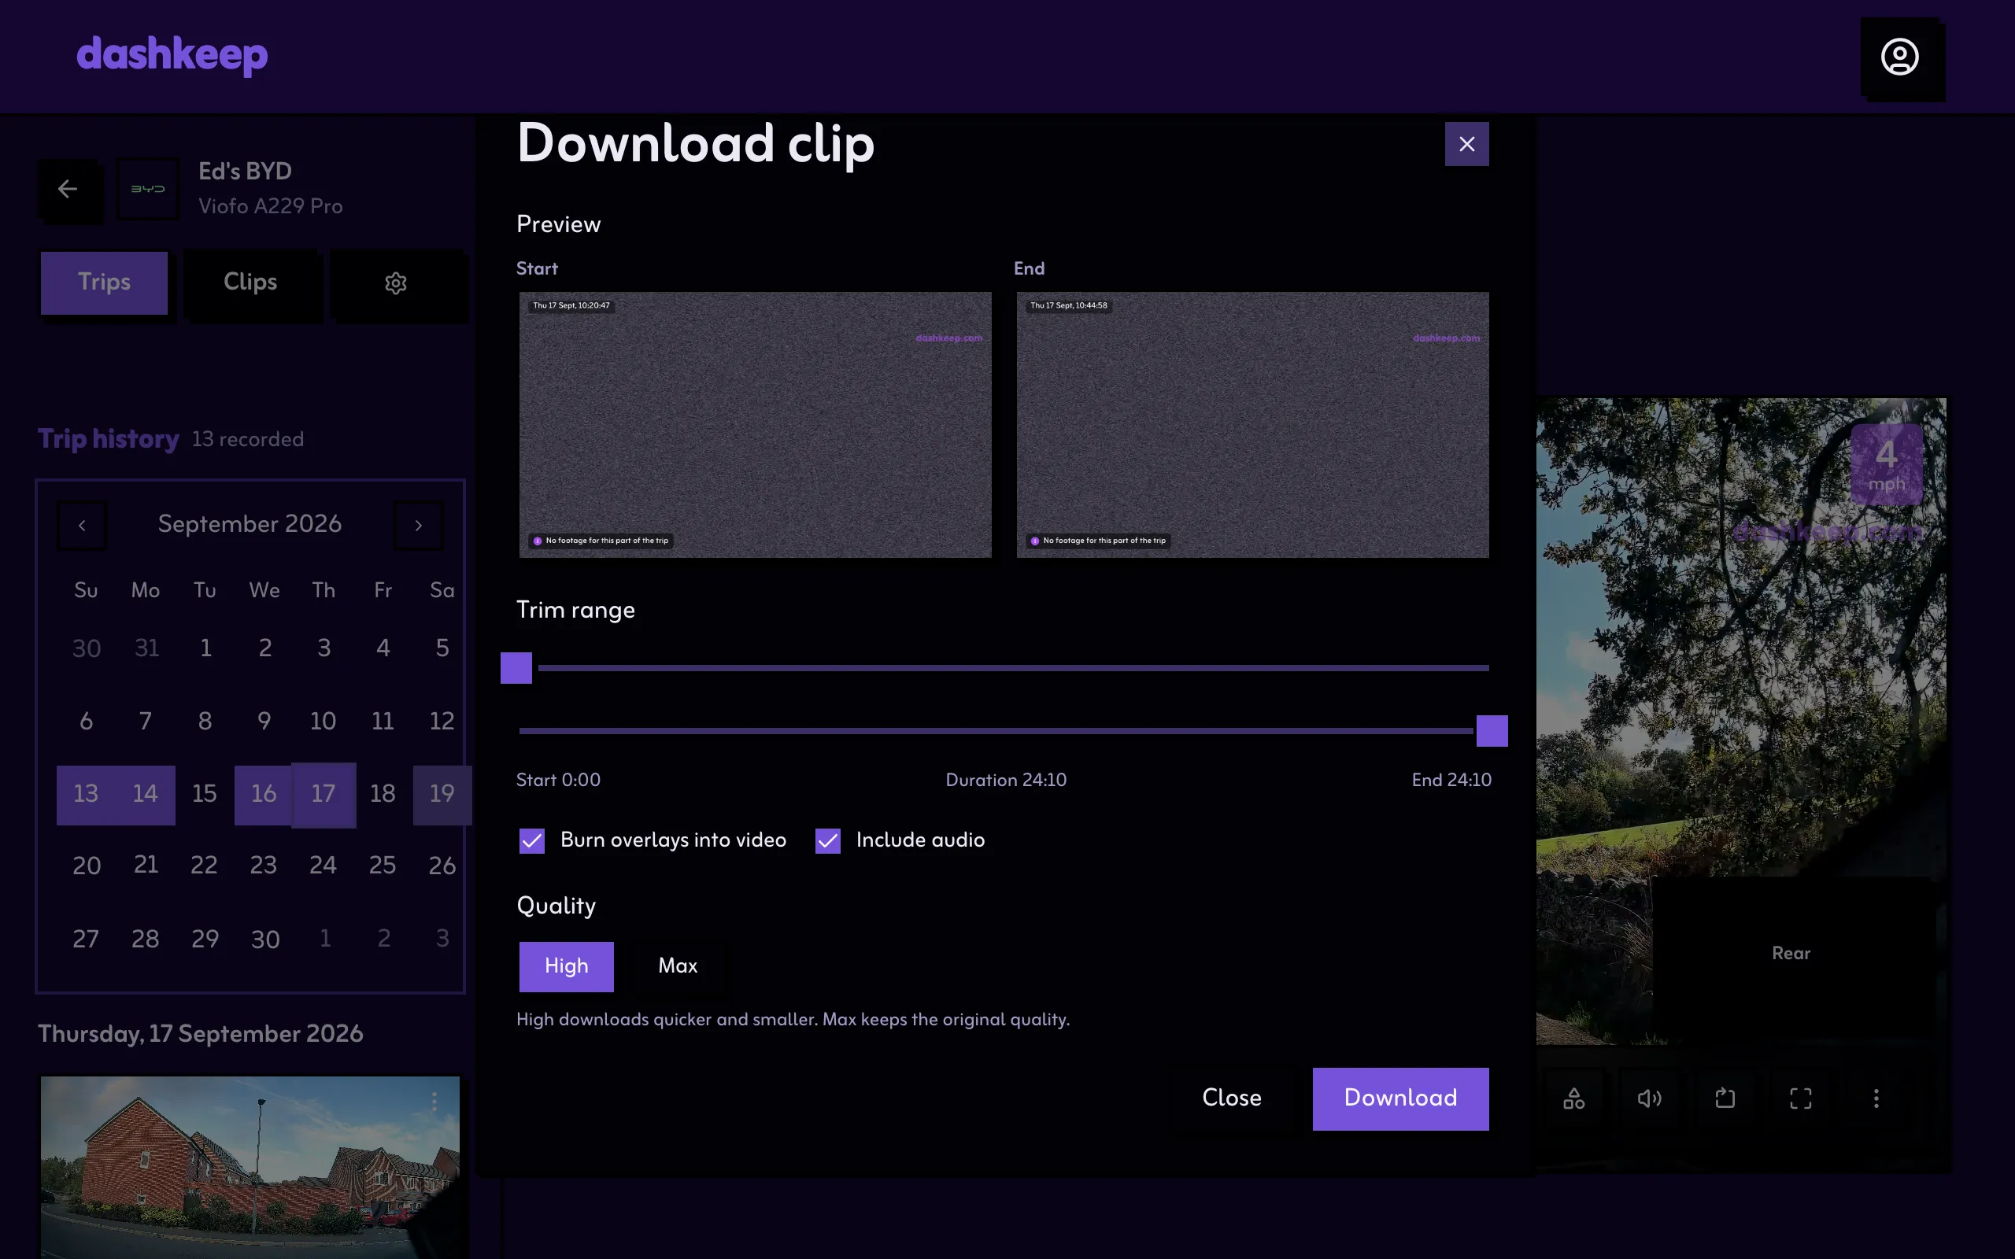Select High quality option
The height and width of the screenshot is (1259, 2015).
[x=566, y=966]
